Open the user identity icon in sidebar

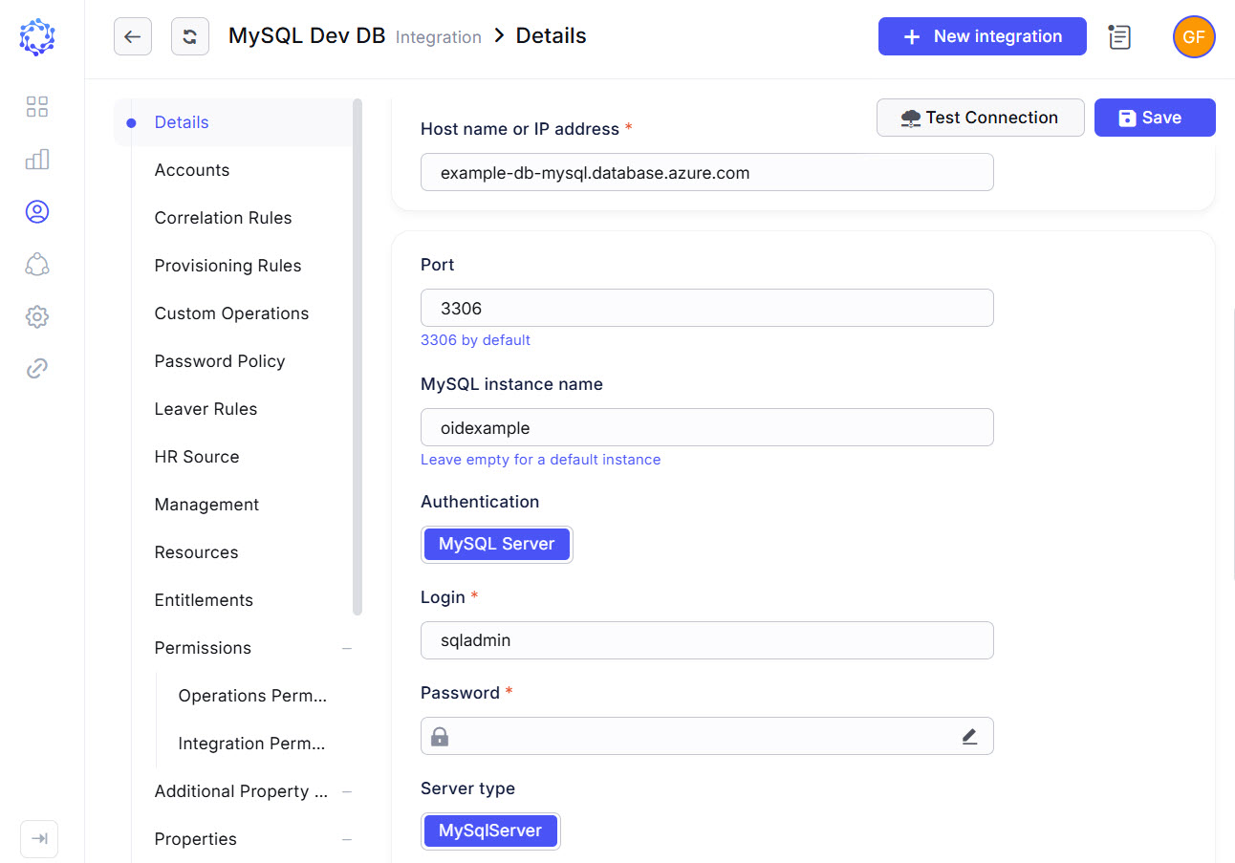(37, 211)
